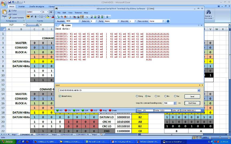Image resolution: width=231 pixels, height=144 pixels.
Task: Open the Help menu in terminal
Action: [86, 13]
